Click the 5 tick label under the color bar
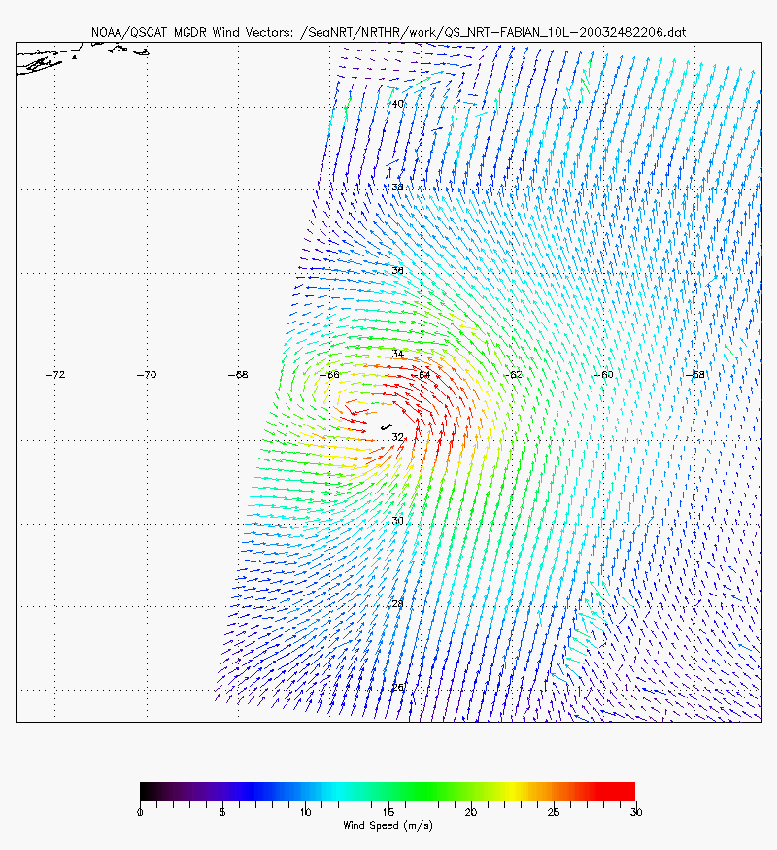This screenshot has width=777, height=850. [x=222, y=811]
